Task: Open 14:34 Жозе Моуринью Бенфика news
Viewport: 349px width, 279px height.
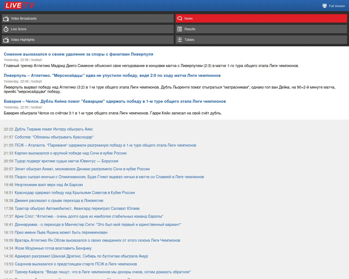Action: tap(53, 248)
